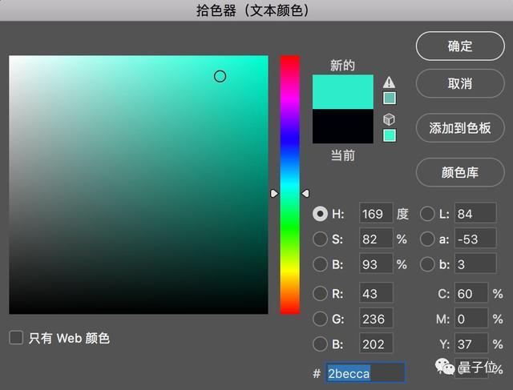Click the 确定 confirm button
The height and width of the screenshot is (390, 513).
459,46
